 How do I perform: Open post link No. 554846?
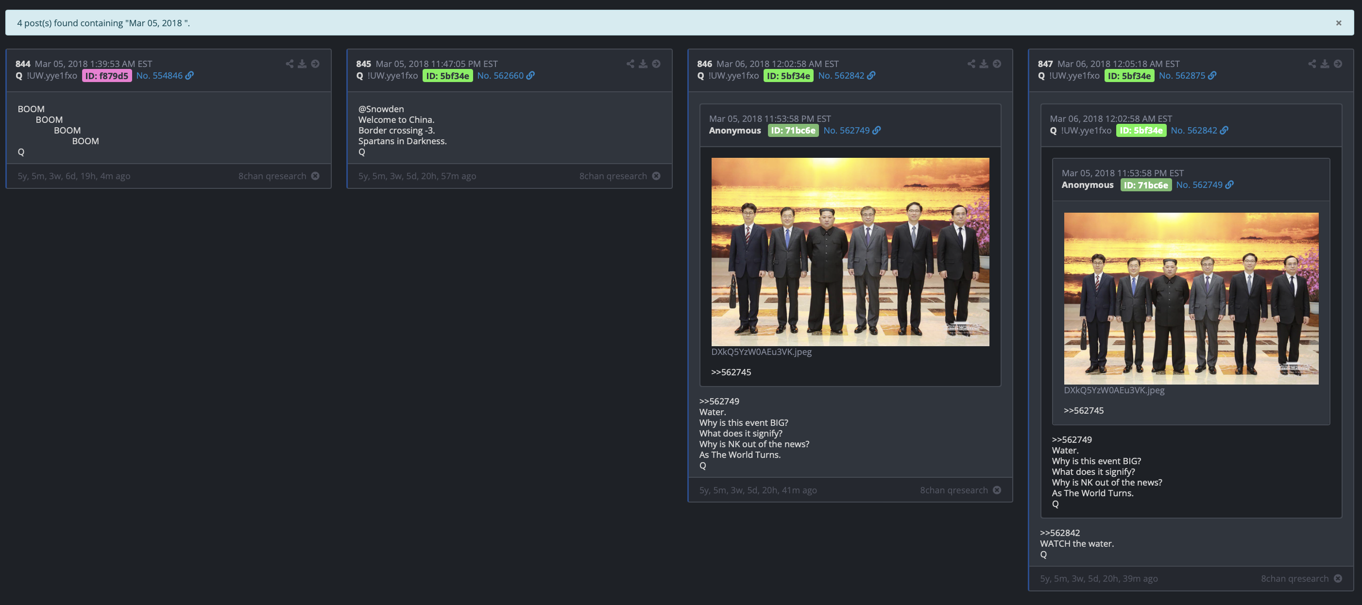point(159,76)
